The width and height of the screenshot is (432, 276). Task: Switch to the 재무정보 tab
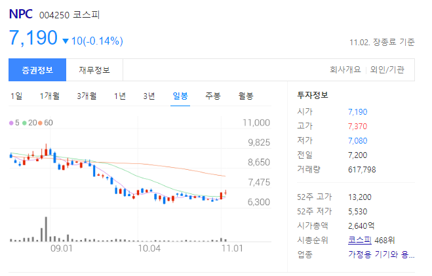pos(94,69)
